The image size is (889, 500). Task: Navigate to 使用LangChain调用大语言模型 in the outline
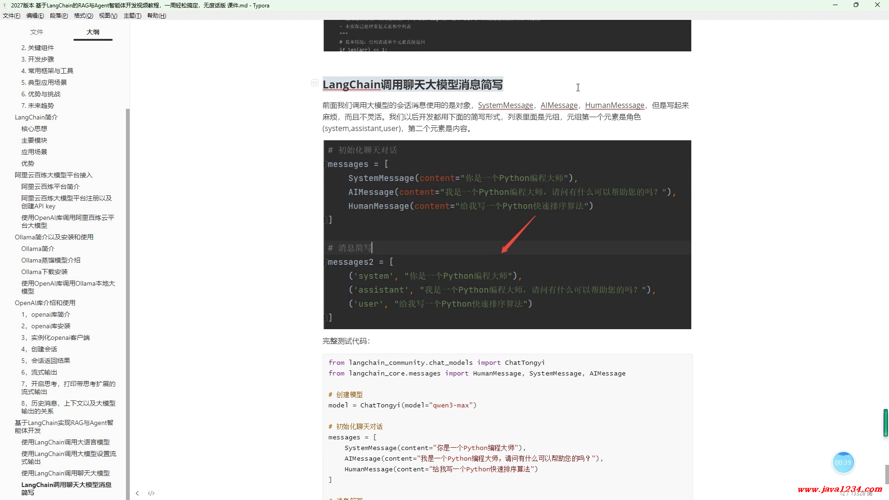65,442
